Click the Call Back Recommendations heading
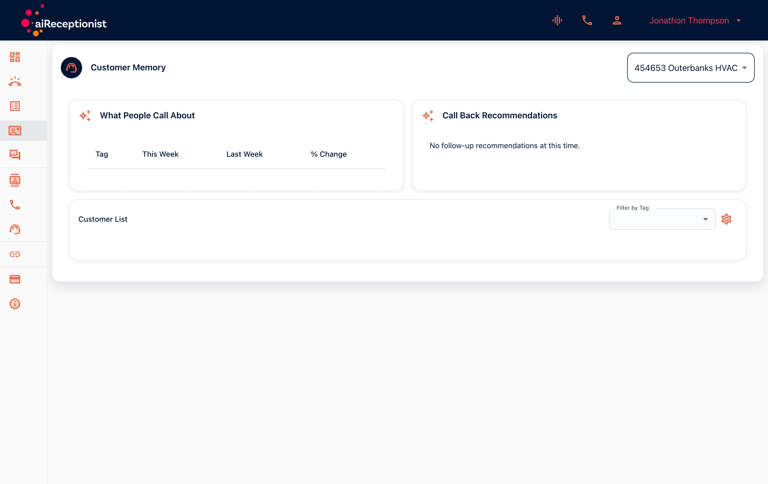 [500, 115]
